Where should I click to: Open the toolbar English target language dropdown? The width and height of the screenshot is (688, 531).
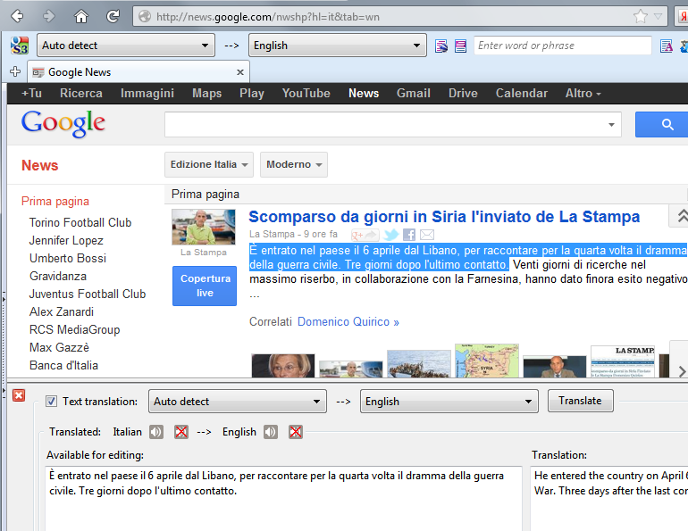click(338, 46)
